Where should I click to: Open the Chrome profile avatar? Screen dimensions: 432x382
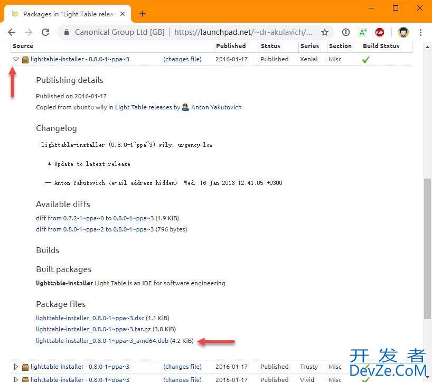coord(403,32)
